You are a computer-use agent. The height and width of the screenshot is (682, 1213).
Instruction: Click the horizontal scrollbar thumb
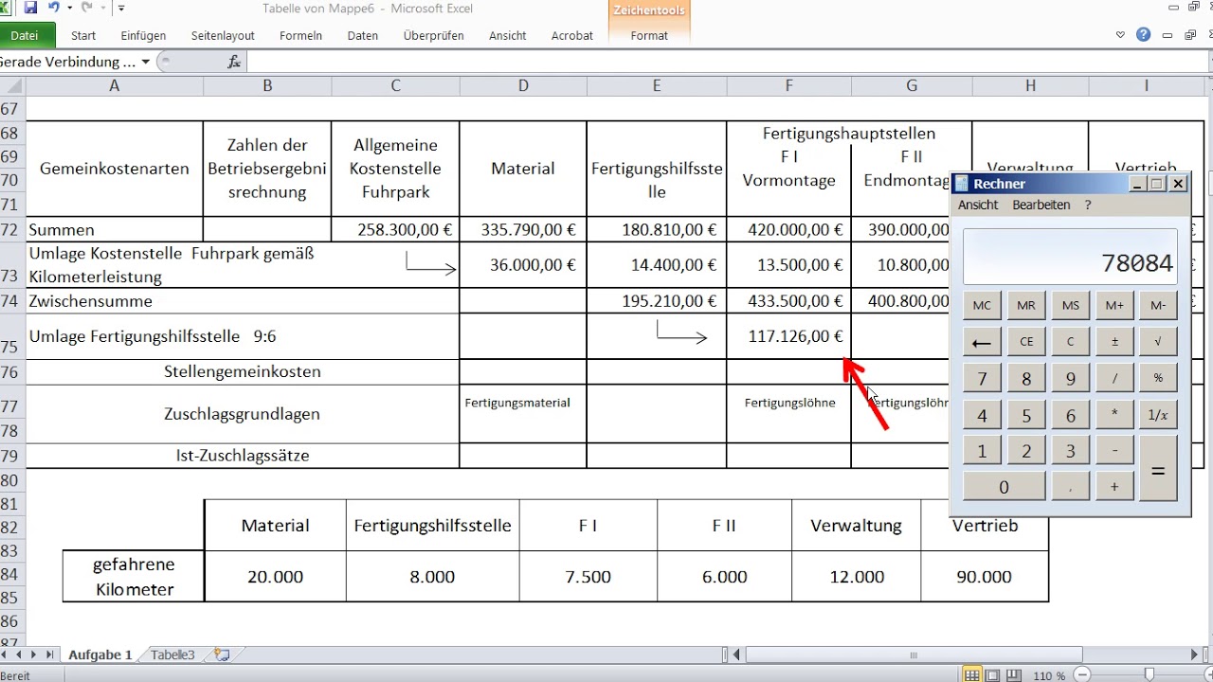coord(914,655)
